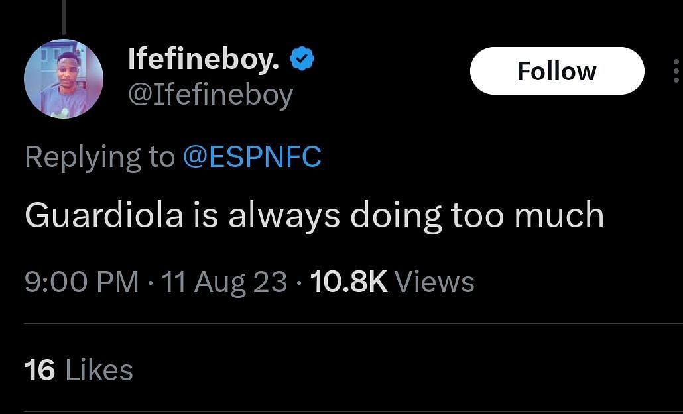This screenshot has width=683, height=414.
Task: Click the word Likes
Action: point(99,370)
